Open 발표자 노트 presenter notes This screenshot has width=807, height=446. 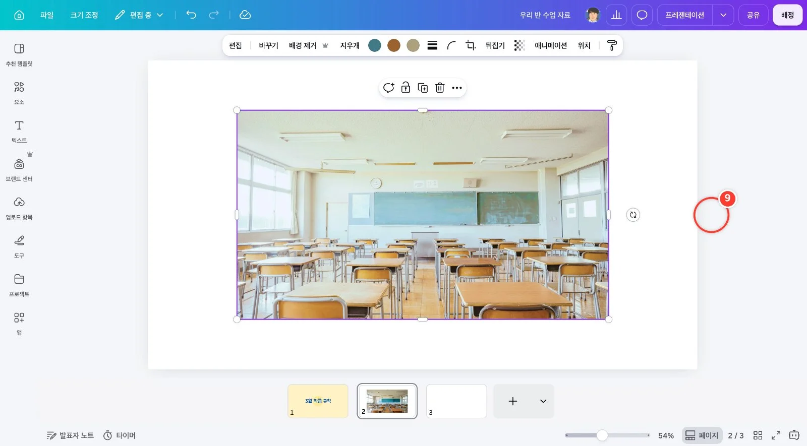(70, 435)
